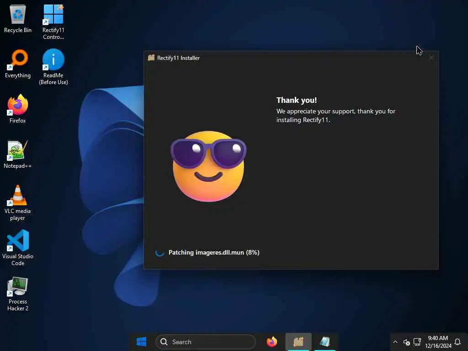Open the ReadMe (Before Use) shortcut

pos(53,67)
